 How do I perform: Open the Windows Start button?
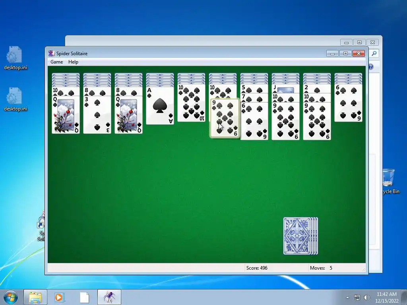click(11, 297)
